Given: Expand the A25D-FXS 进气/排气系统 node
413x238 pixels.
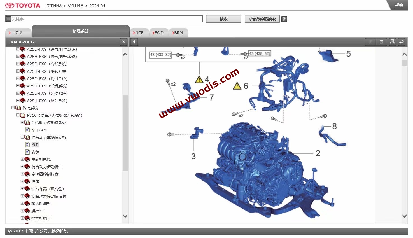Looking at the screenshot, I should coord(17,49).
